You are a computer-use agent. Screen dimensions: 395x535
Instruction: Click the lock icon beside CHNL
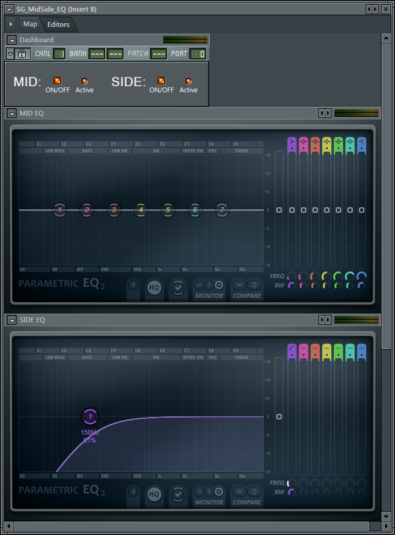(x=22, y=54)
